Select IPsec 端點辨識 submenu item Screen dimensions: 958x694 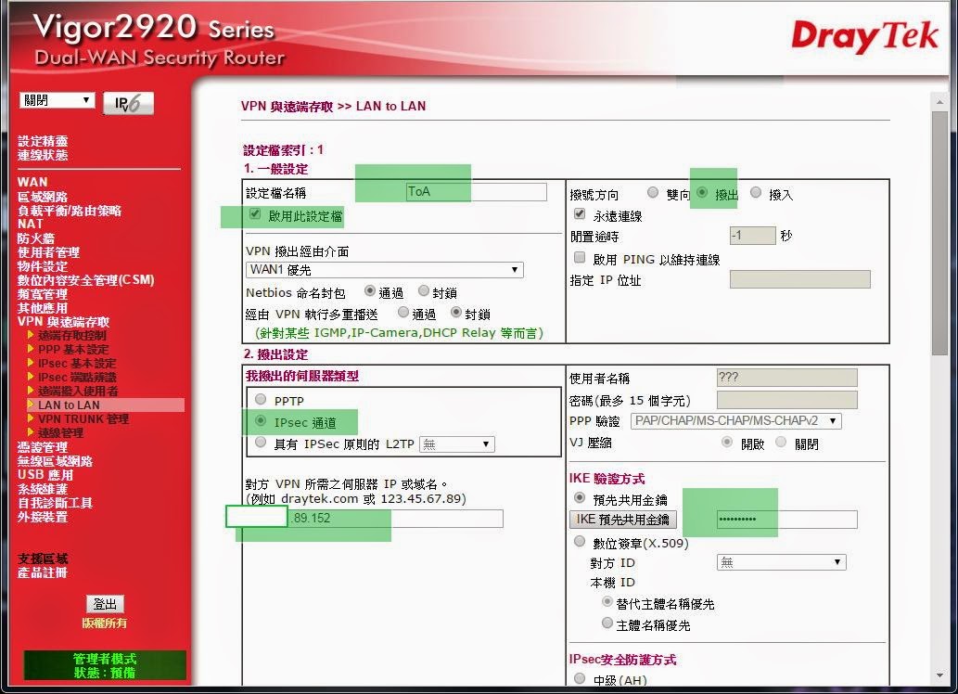tap(77, 378)
